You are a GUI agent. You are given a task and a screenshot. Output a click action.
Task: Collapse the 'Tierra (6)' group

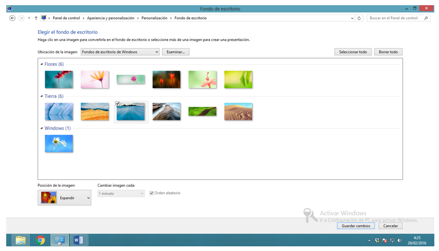42,96
